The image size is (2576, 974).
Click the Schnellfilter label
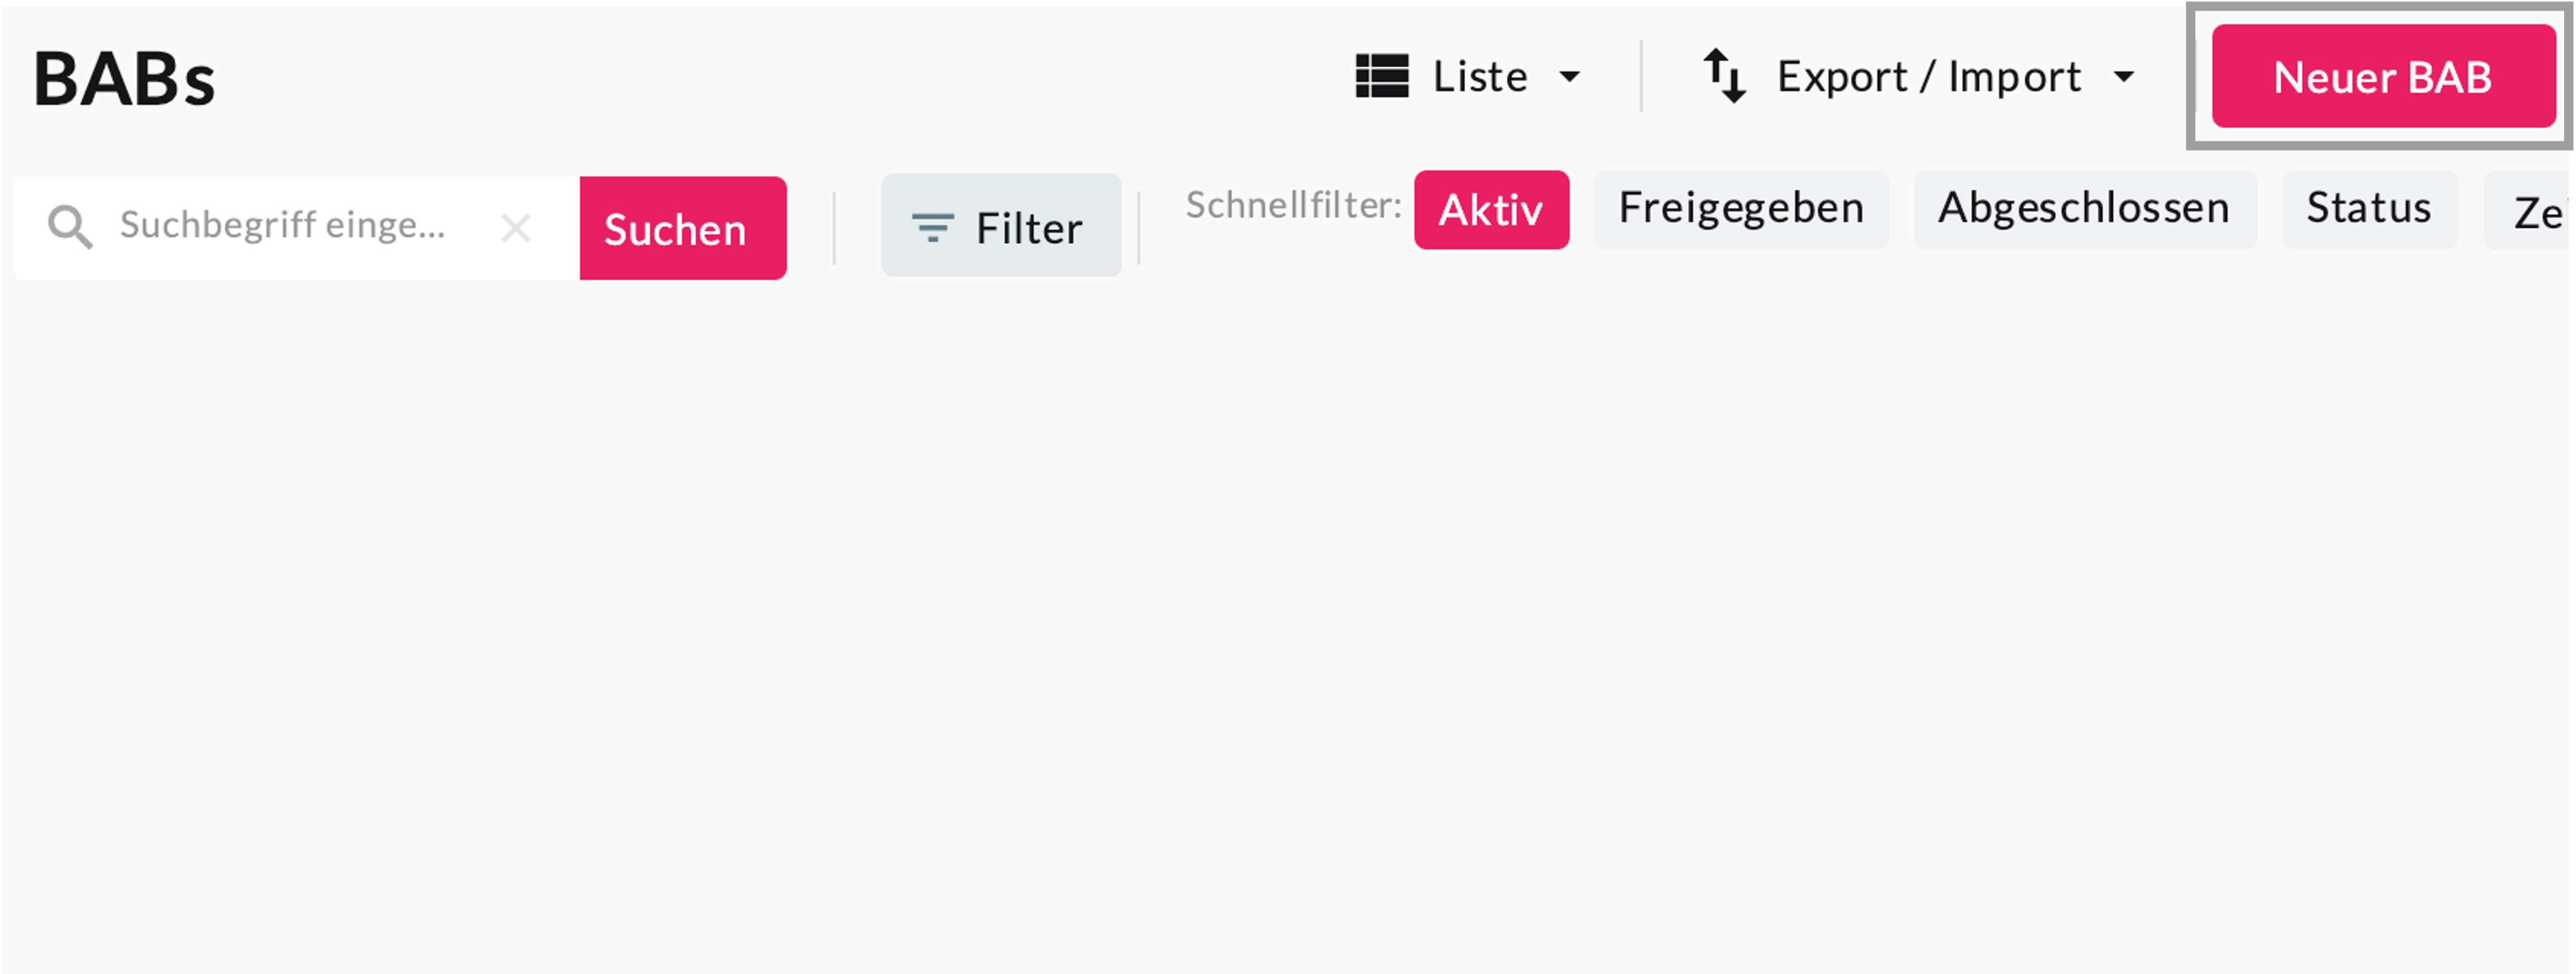pyautogui.click(x=1293, y=205)
